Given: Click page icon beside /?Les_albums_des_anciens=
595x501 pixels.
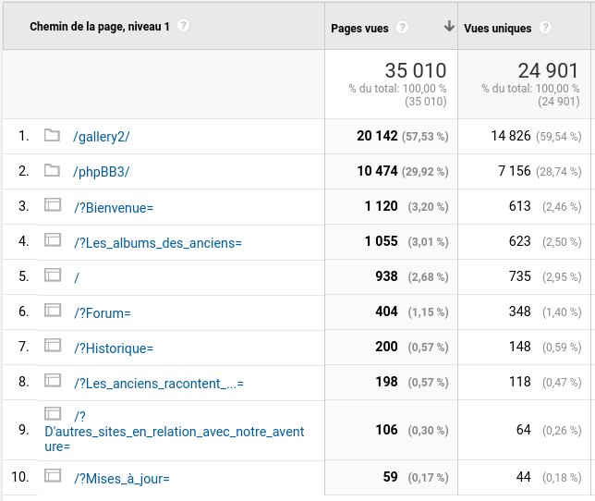Looking at the screenshot, I should coord(52,241).
